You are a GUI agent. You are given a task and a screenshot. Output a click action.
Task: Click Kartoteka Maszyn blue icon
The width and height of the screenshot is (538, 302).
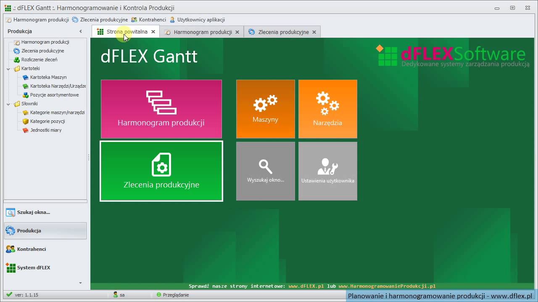25,77
